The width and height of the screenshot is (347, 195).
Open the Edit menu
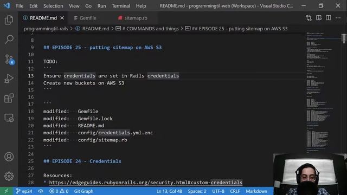(x=34, y=6)
